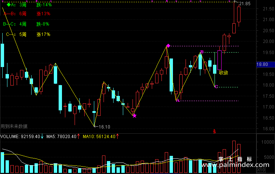Click the 16.10 lowest price label
Viewport: 275px width, 174px height.
(104, 127)
